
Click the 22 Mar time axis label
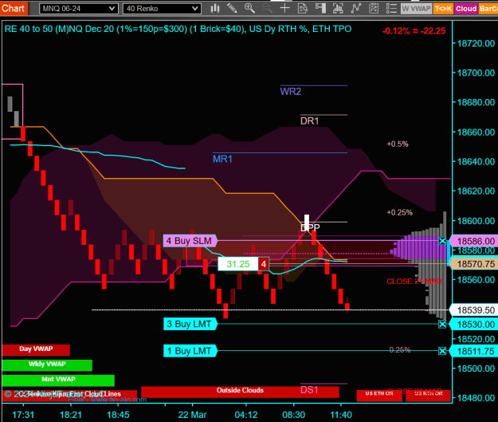(192, 415)
